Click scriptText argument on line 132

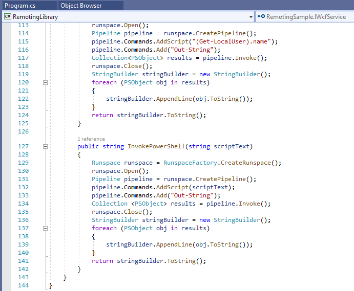(210, 187)
